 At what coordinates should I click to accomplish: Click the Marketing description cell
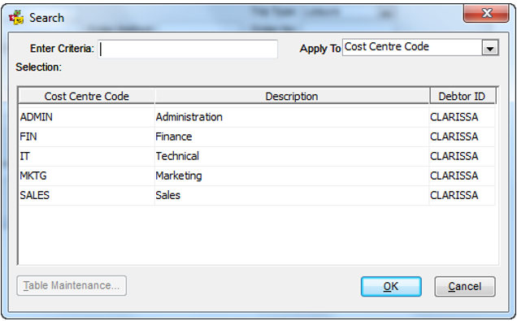click(x=292, y=176)
